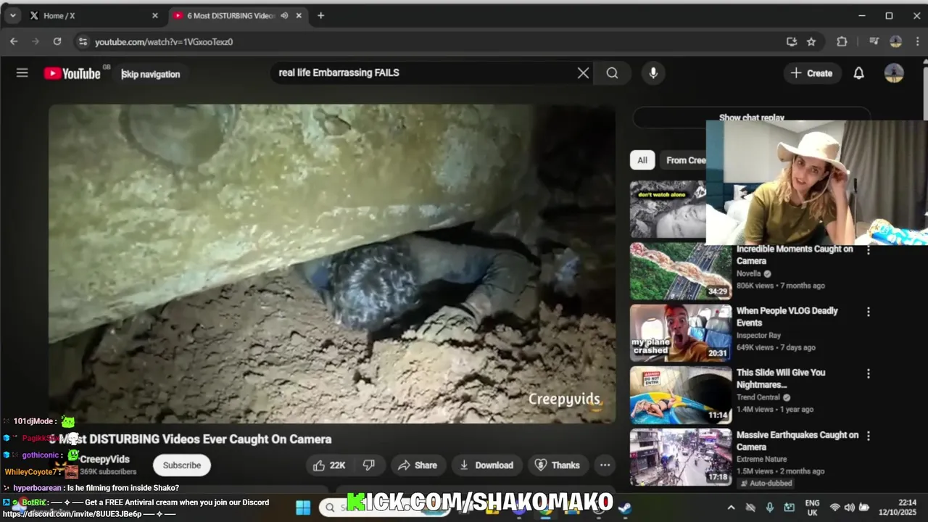Open Chrome profile avatar
The height and width of the screenshot is (522, 928).
895,41
